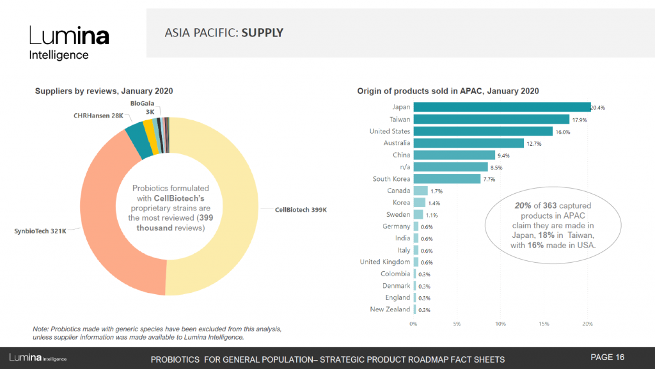655x369 pixels.
Task: Select the italic note about excluded generic species
Action: point(157,333)
